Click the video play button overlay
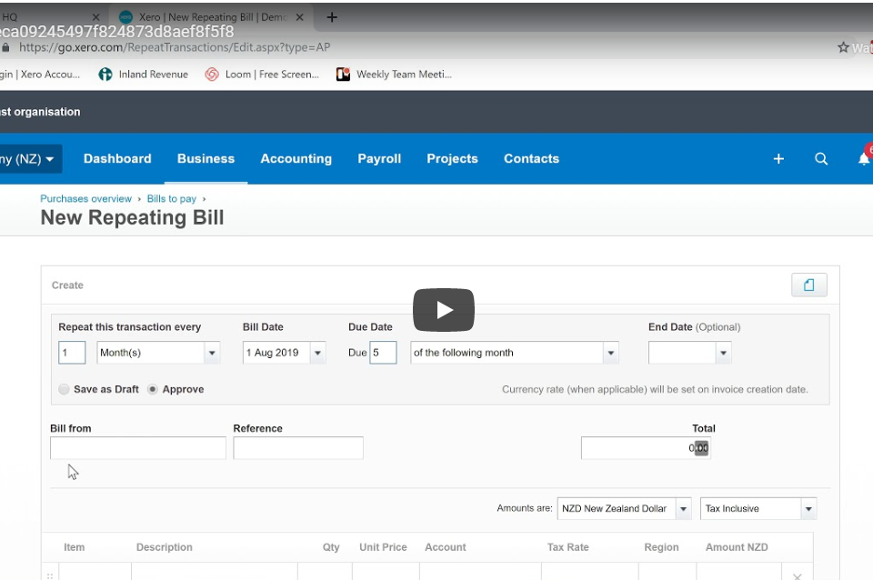The height and width of the screenshot is (580, 873). pos(443,309)
